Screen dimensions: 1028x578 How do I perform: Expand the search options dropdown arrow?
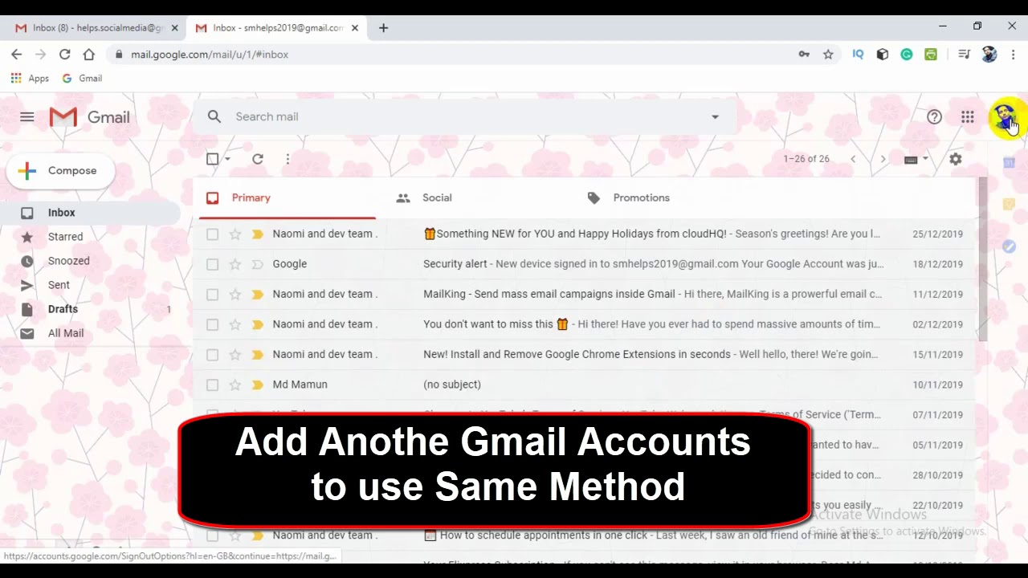coord(715,117)
